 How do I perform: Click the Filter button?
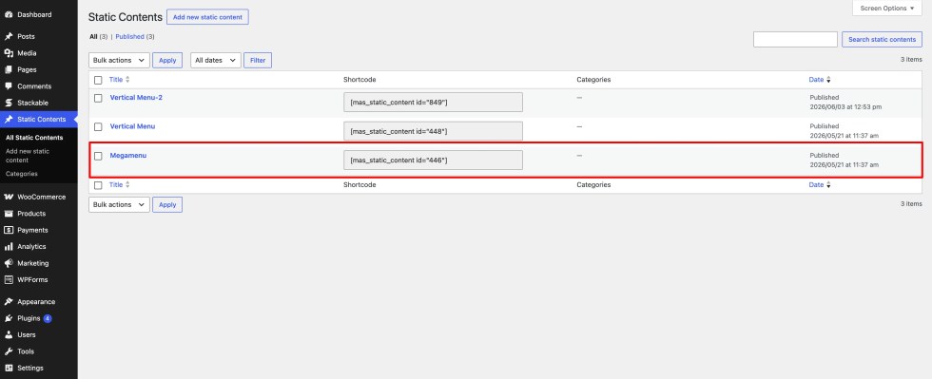pos(258,60)
